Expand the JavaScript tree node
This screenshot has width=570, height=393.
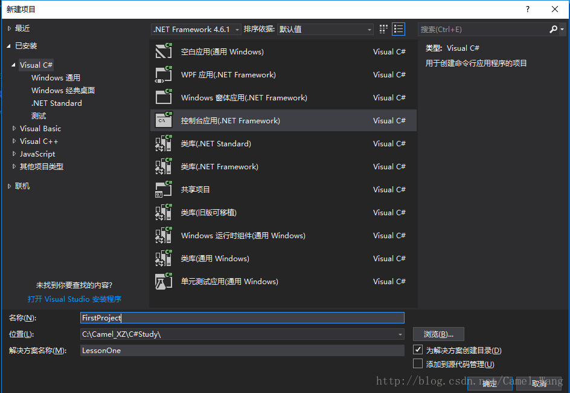tap(14, 154)
